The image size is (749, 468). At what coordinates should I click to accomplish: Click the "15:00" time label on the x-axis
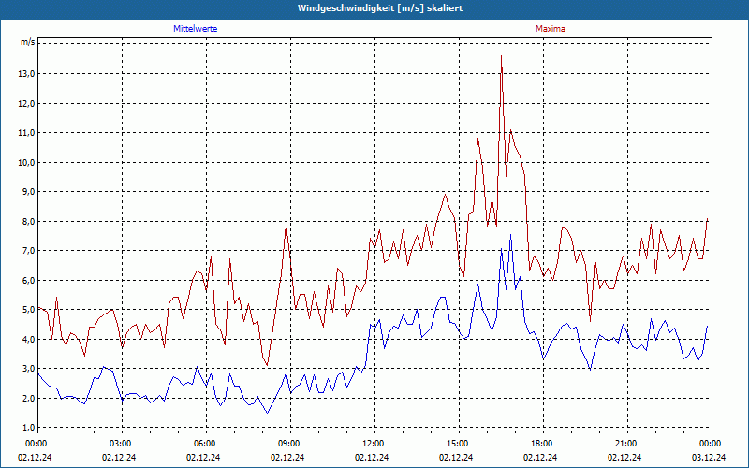coord(459,444)
